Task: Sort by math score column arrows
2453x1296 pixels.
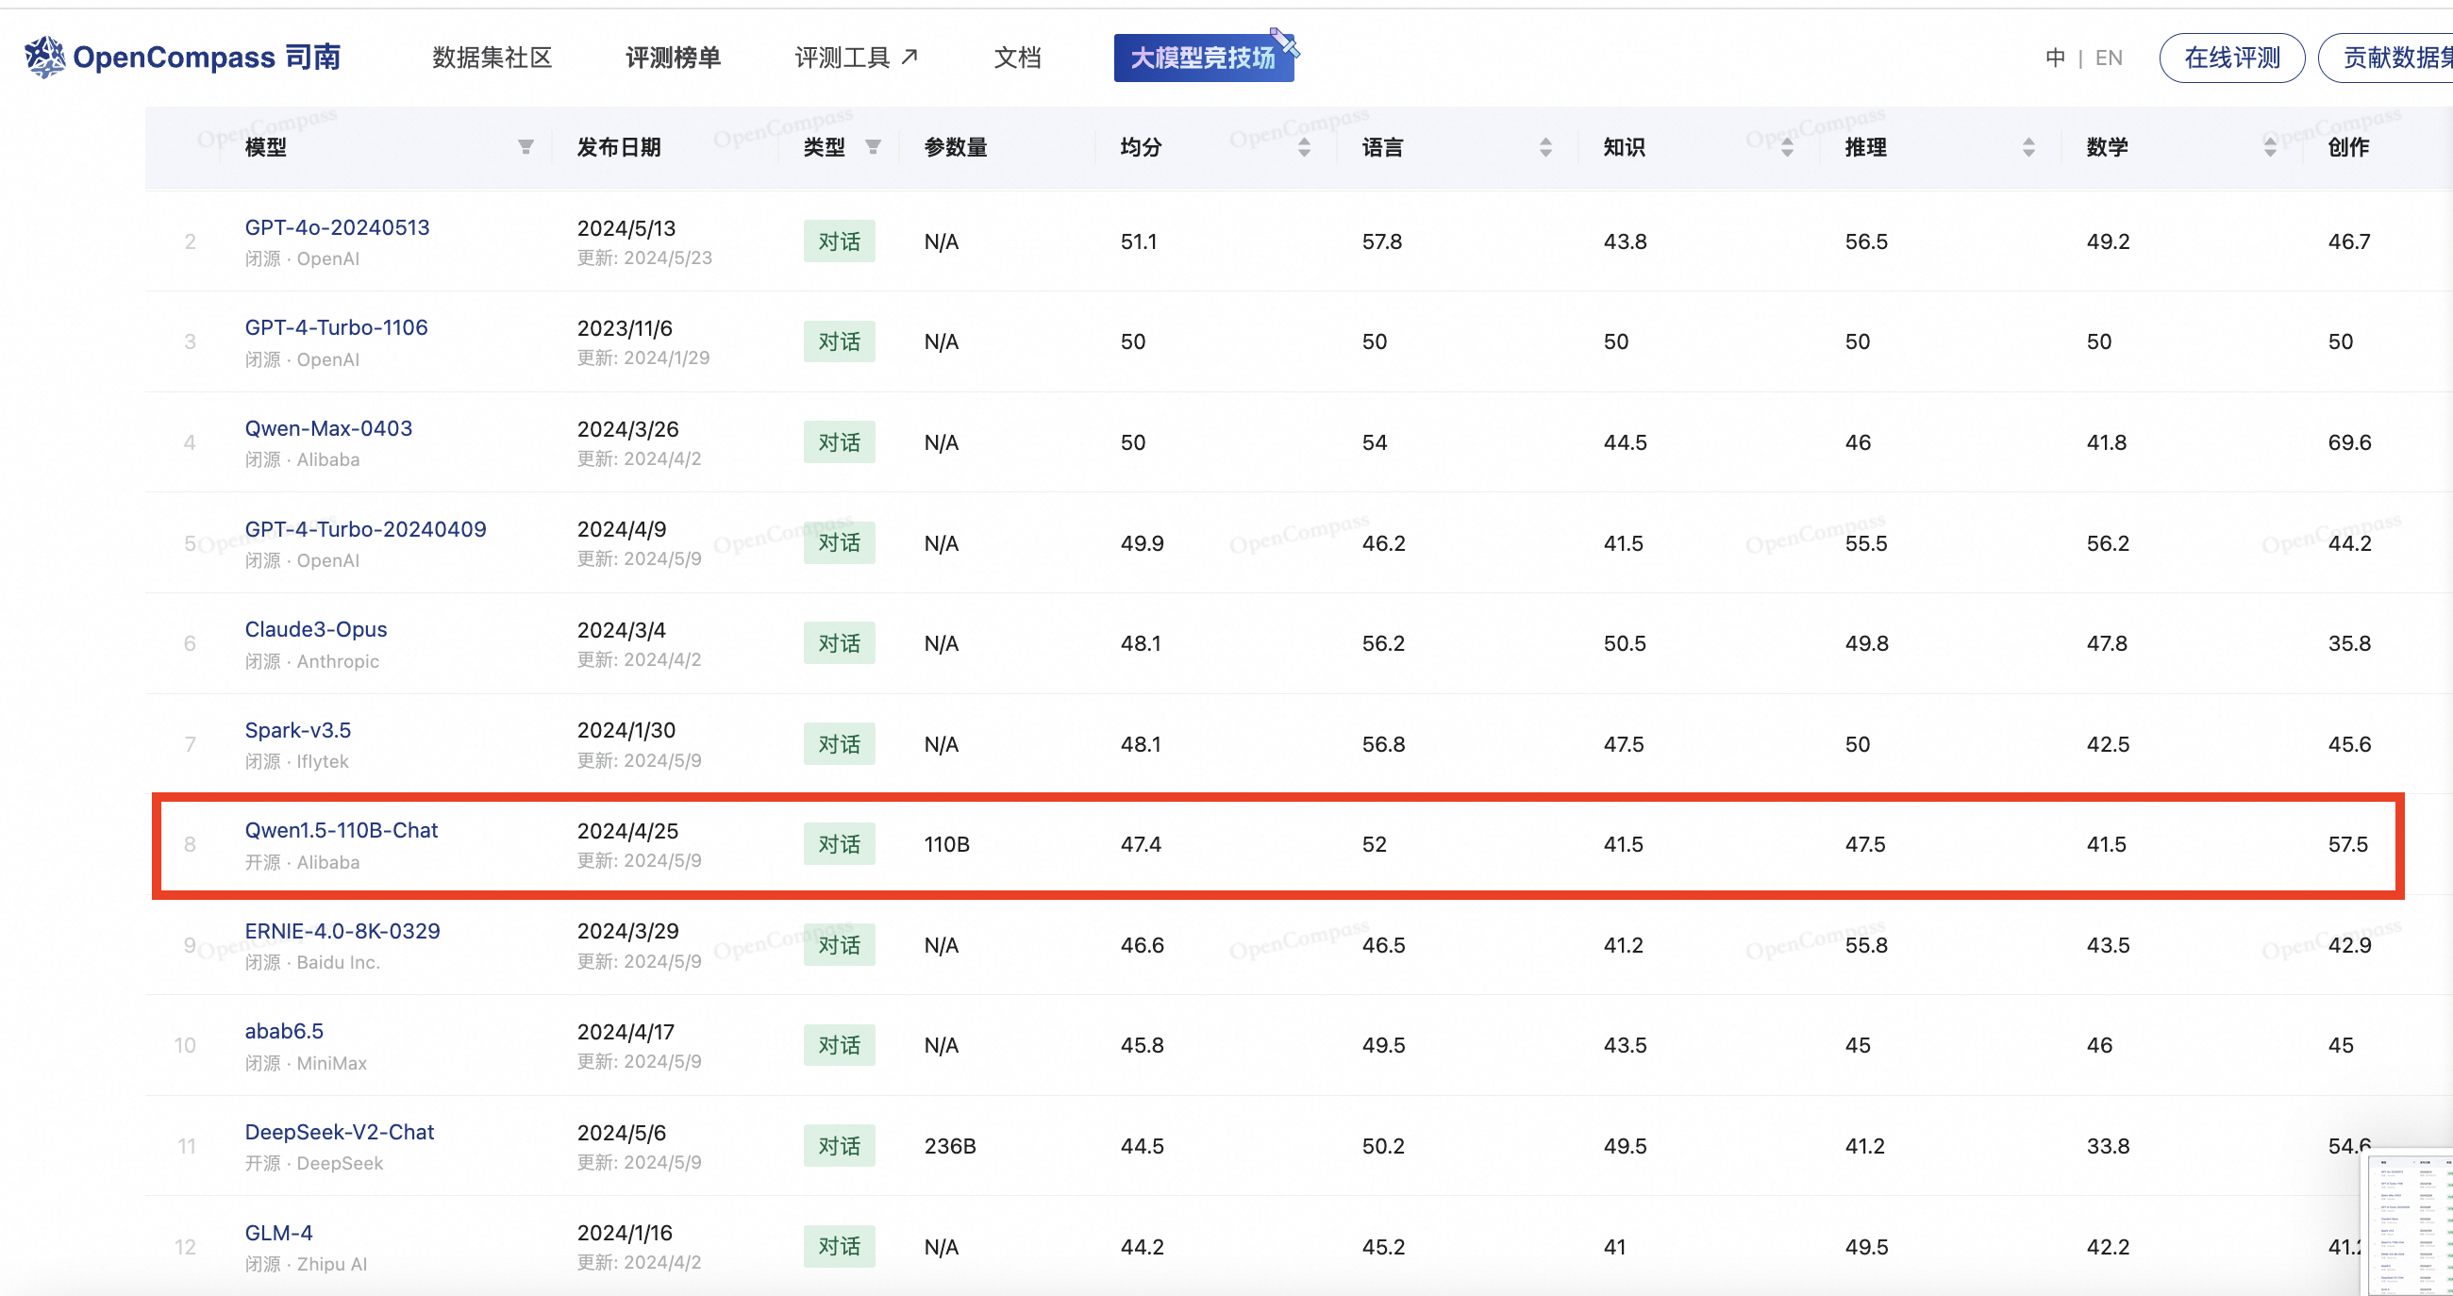Action: click(x=2269, y=146)
